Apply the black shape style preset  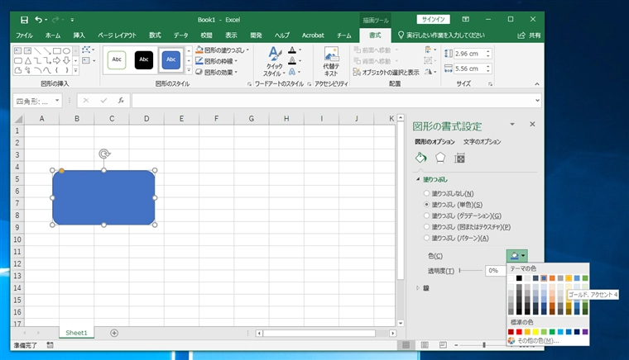click(144, 59)
